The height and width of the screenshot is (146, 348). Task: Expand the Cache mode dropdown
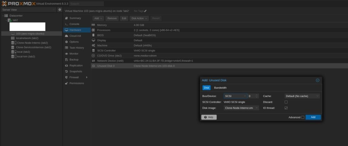(x=302, y=96)
